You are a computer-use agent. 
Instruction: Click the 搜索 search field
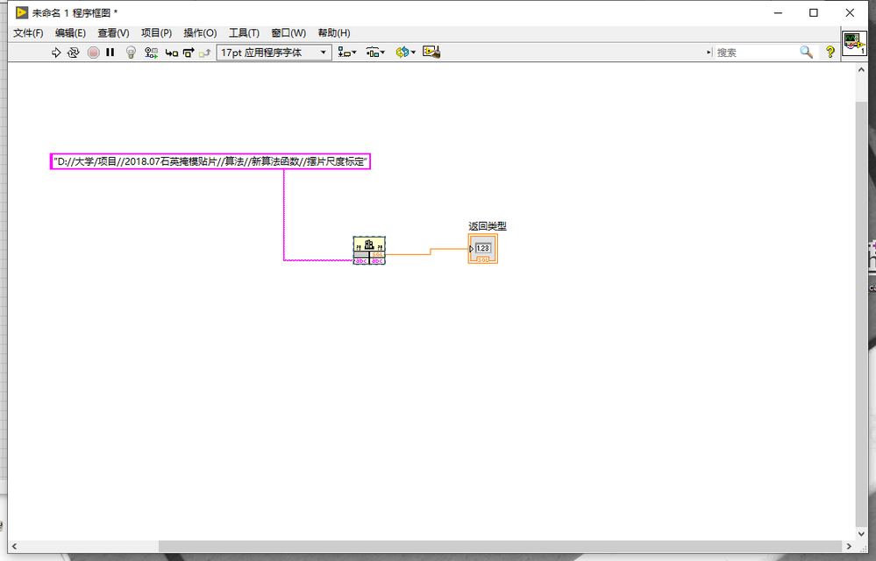pyautogui.click(x=756, y=53)
